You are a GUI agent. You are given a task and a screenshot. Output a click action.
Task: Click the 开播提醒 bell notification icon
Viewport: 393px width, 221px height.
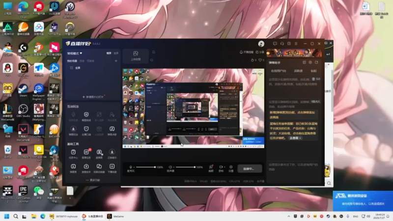pyautogui.click(x=241, y=52)
